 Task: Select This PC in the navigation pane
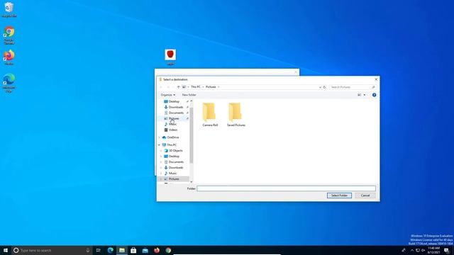point(172,144)
